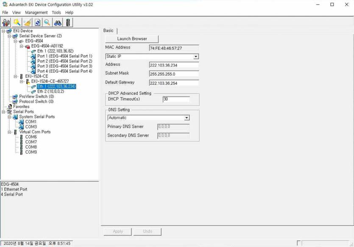Click the magnifying glass toolbar icon
This screenshot has width=354, height=247.
pos(47,22)
